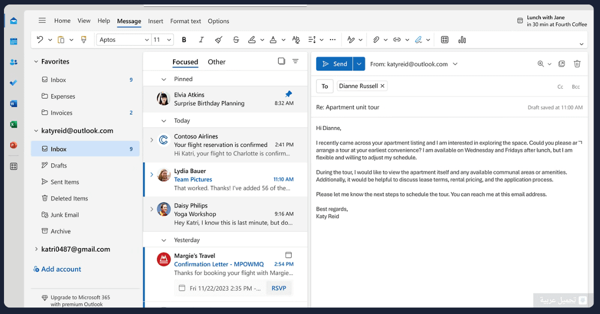
Task: Toggle italic formatting
Action: (x=201, y=39)
